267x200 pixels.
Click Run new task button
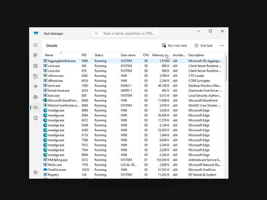pos(174,46)
